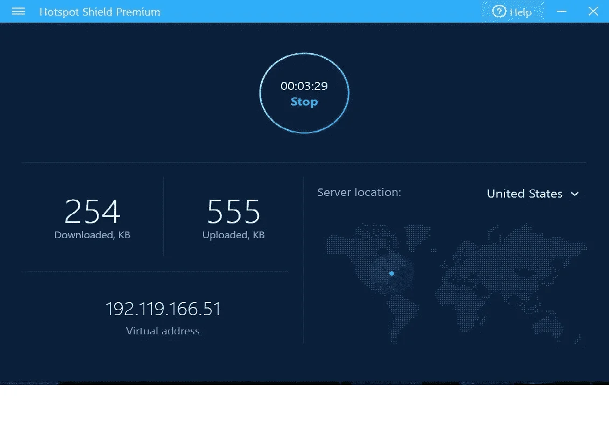This screenshot has width=609, height=428.
Task: Close the Hotspot Shield window
Action: point(593,11)
